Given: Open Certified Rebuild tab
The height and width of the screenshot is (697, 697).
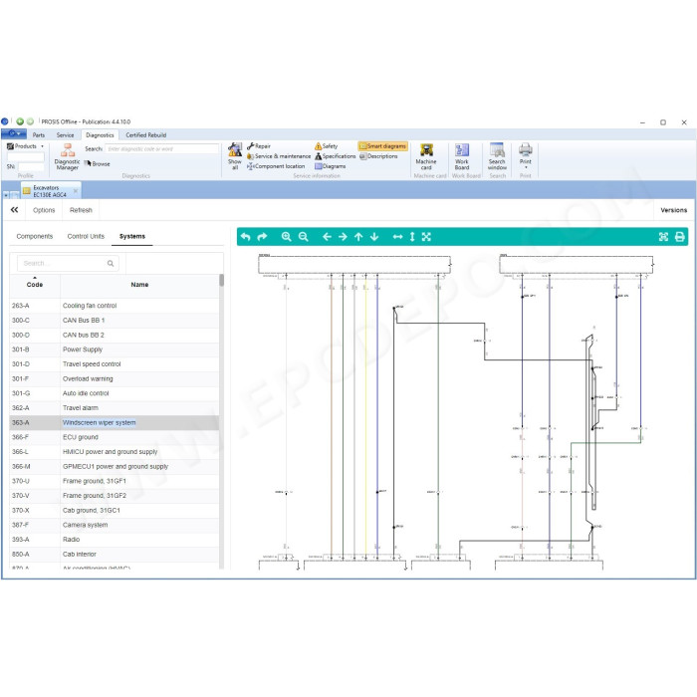Looking at the screenshot, I should tap(146, 135).
